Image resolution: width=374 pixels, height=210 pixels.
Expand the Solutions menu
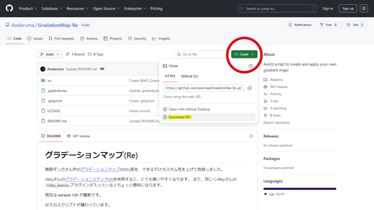click(52, 8)
